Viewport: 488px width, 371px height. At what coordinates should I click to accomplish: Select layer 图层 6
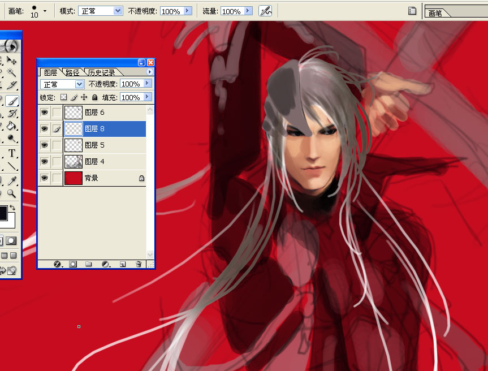(105, 113)
